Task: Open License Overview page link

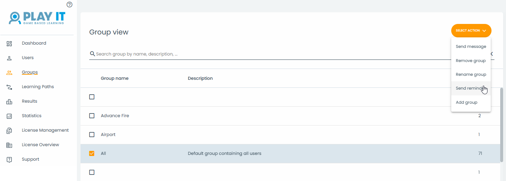Action: [x=40, y=145]
